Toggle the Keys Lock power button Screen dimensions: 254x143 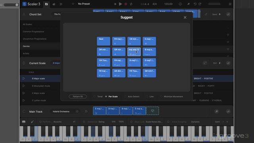coord(131,122)
